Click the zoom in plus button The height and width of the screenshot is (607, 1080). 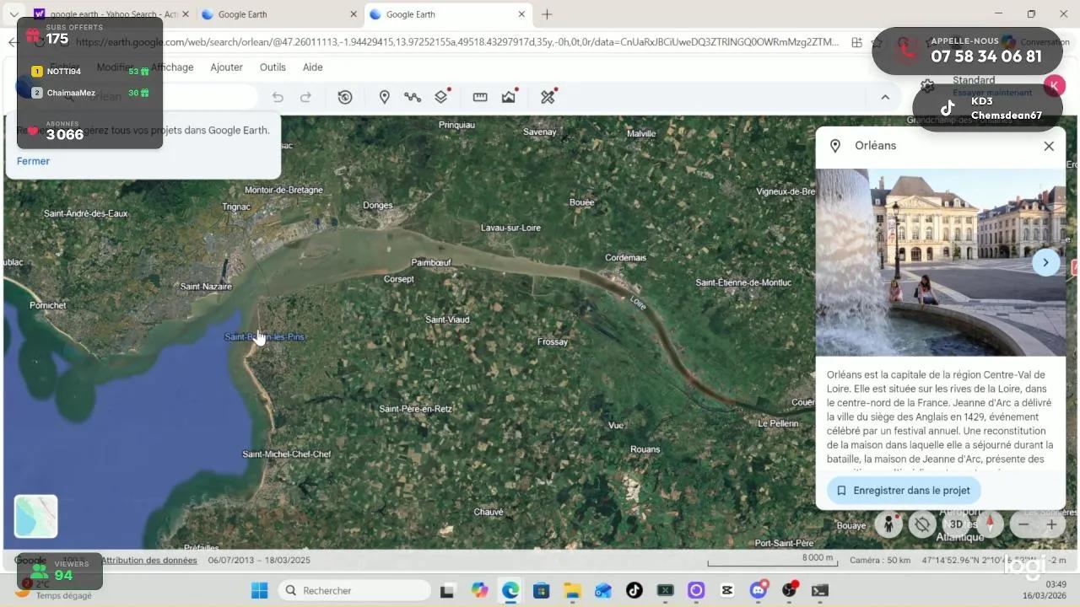coord(1051,524)
